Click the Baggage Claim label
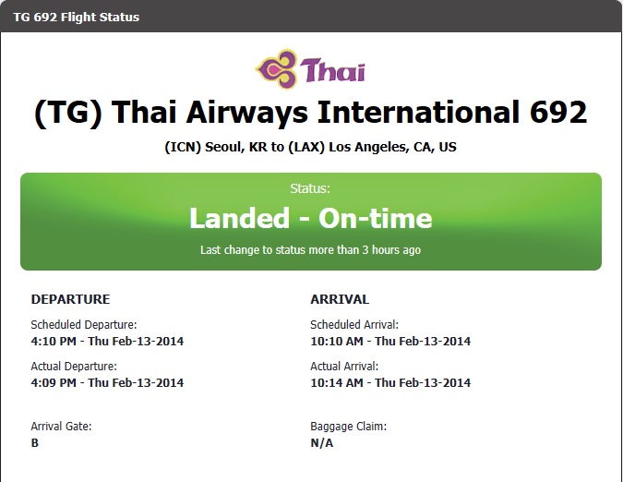This screenshot has width=623, height=482. pos(349,427)
